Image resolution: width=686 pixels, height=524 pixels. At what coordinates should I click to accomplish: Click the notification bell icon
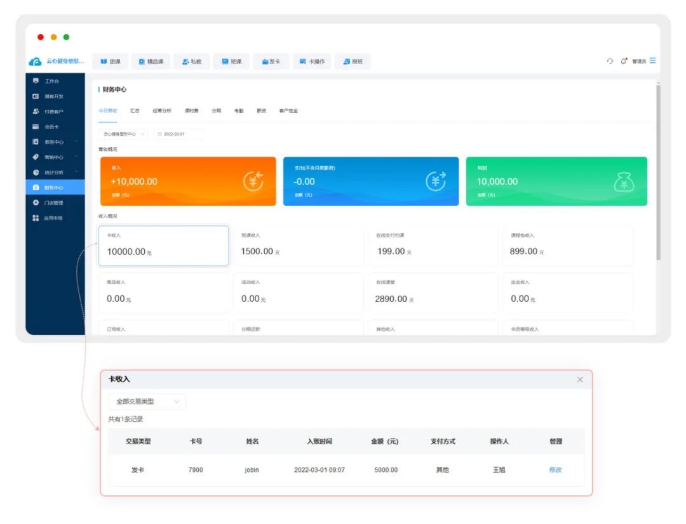tap(624, 61)
